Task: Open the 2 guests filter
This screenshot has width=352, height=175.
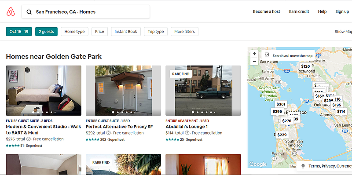Action: point(46,32)
